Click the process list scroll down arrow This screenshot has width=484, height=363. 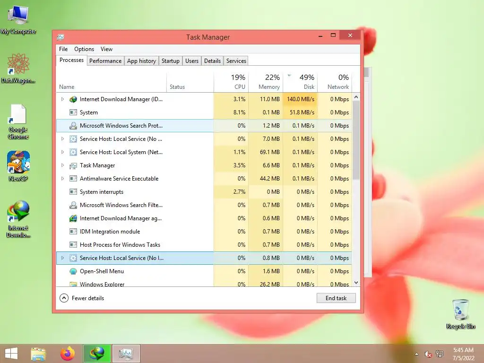click(x=356, y=283)
